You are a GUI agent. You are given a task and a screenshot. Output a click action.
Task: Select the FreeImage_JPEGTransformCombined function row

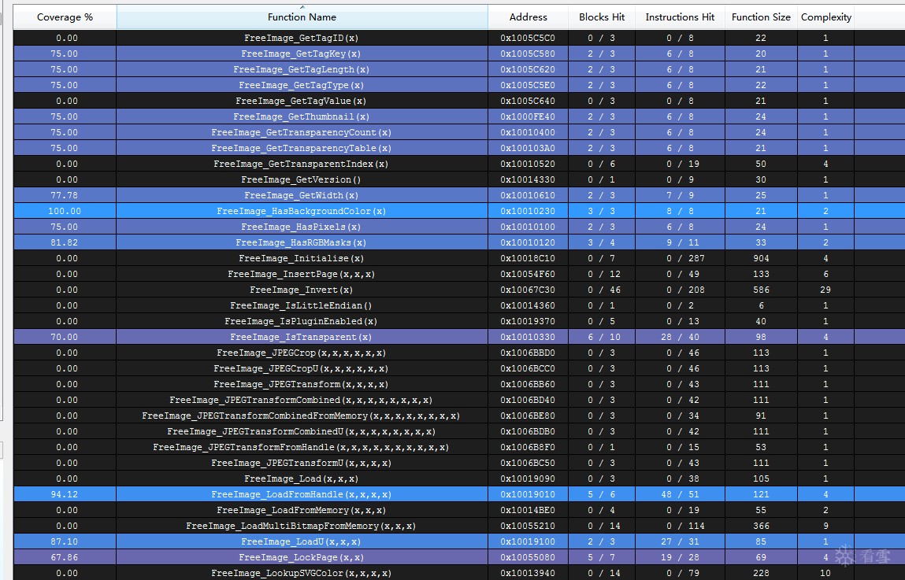click(302, 400)
